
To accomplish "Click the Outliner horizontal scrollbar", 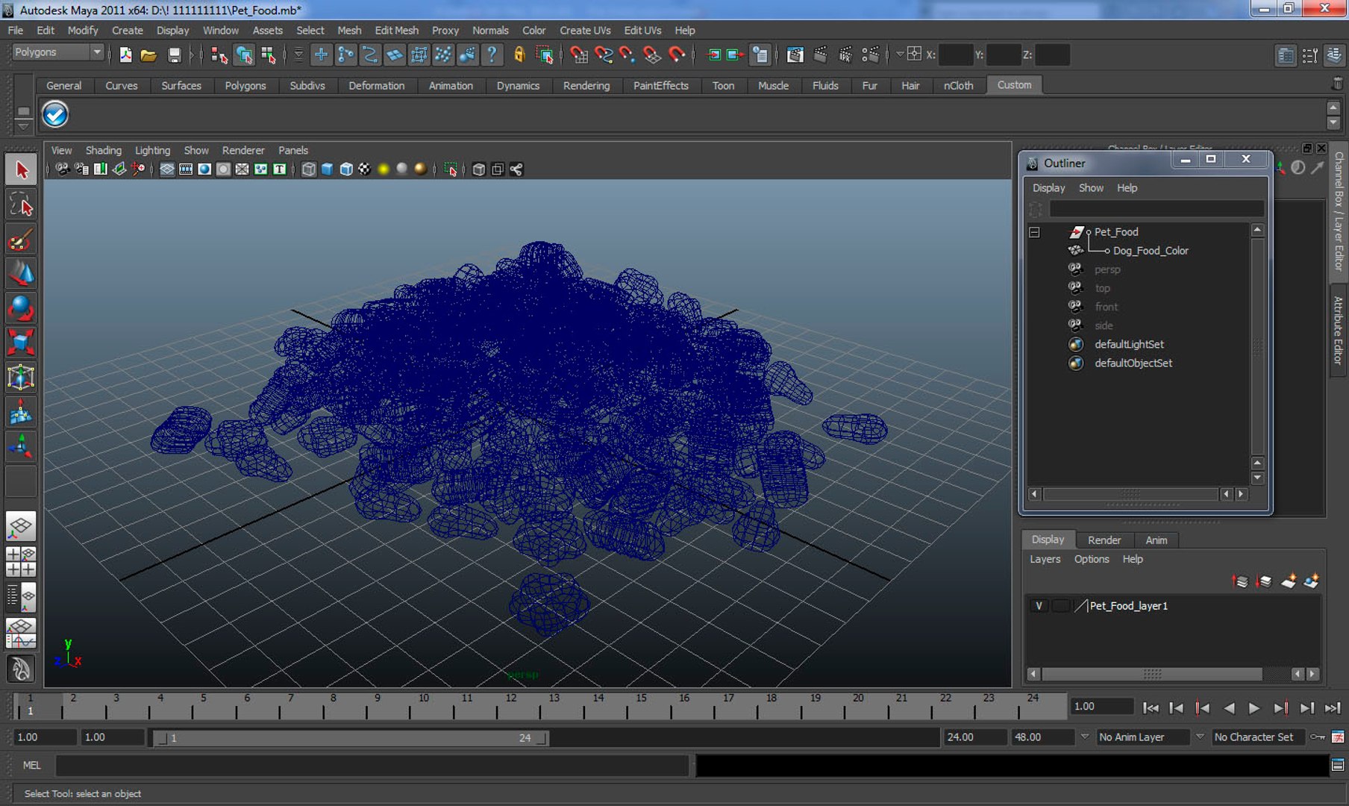I will pyautogui.click(x=1130, y=493).
